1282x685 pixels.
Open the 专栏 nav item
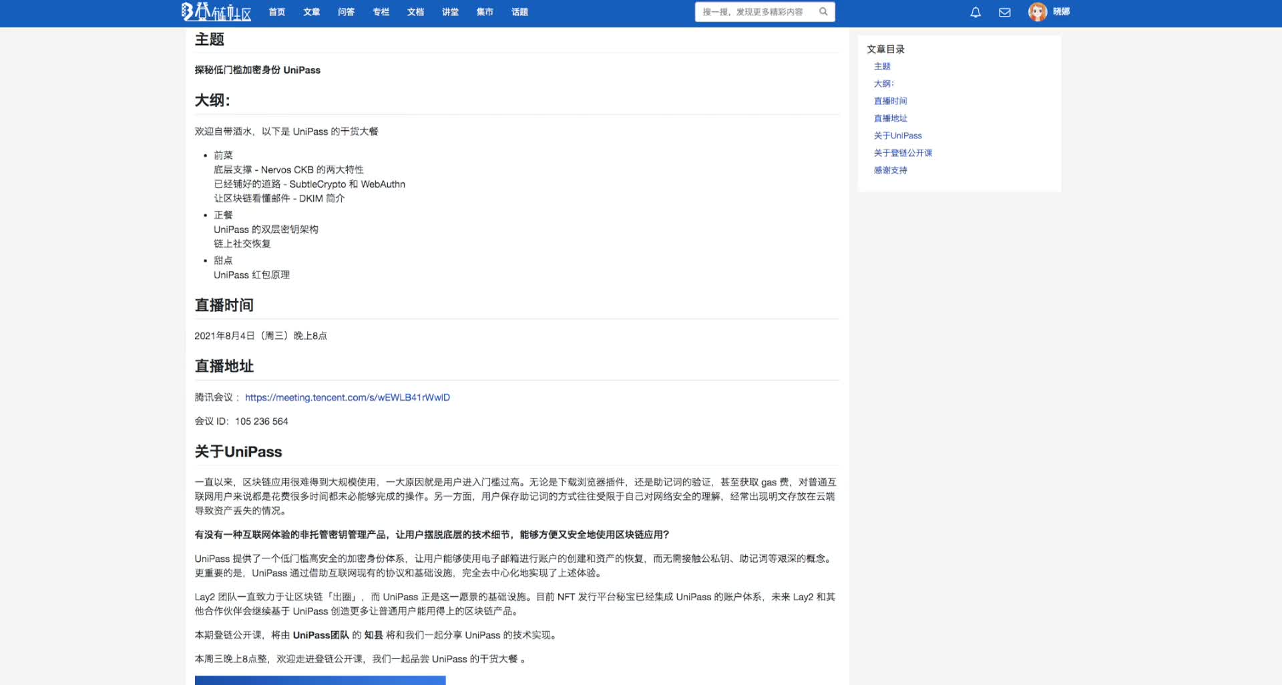381,12
